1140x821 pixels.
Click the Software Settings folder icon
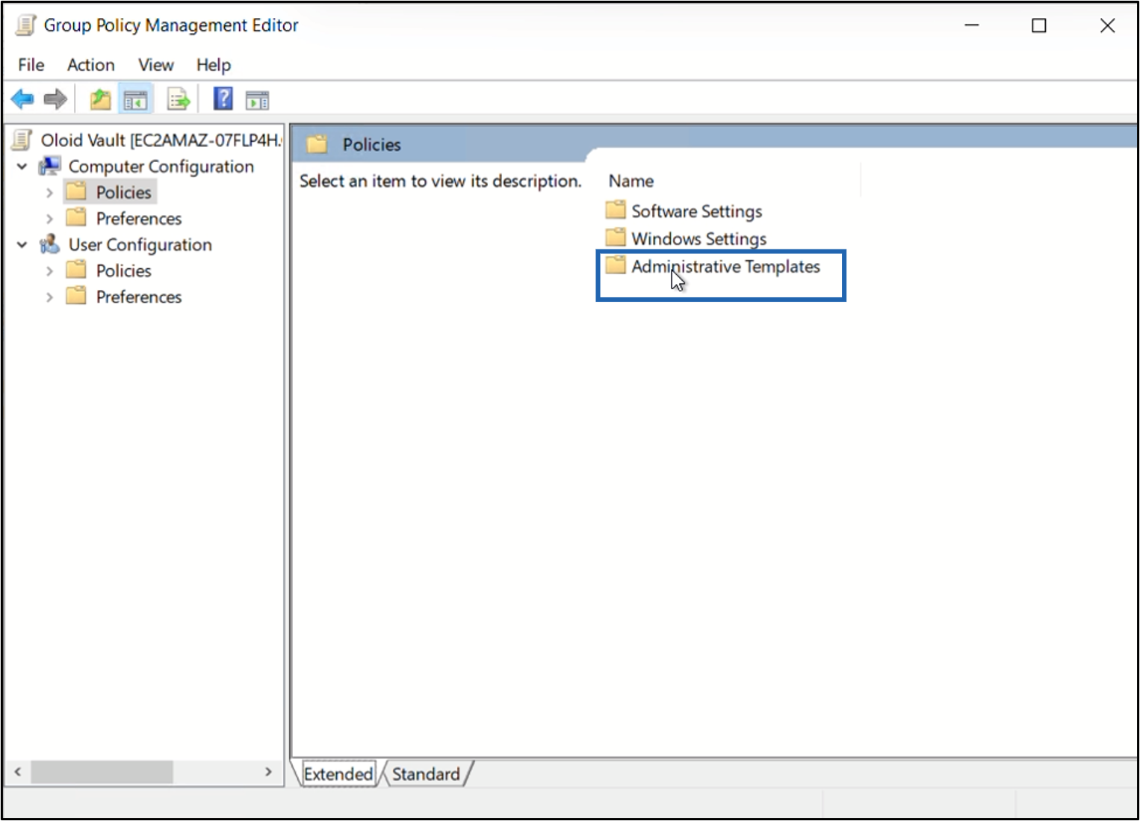point(616,210)
